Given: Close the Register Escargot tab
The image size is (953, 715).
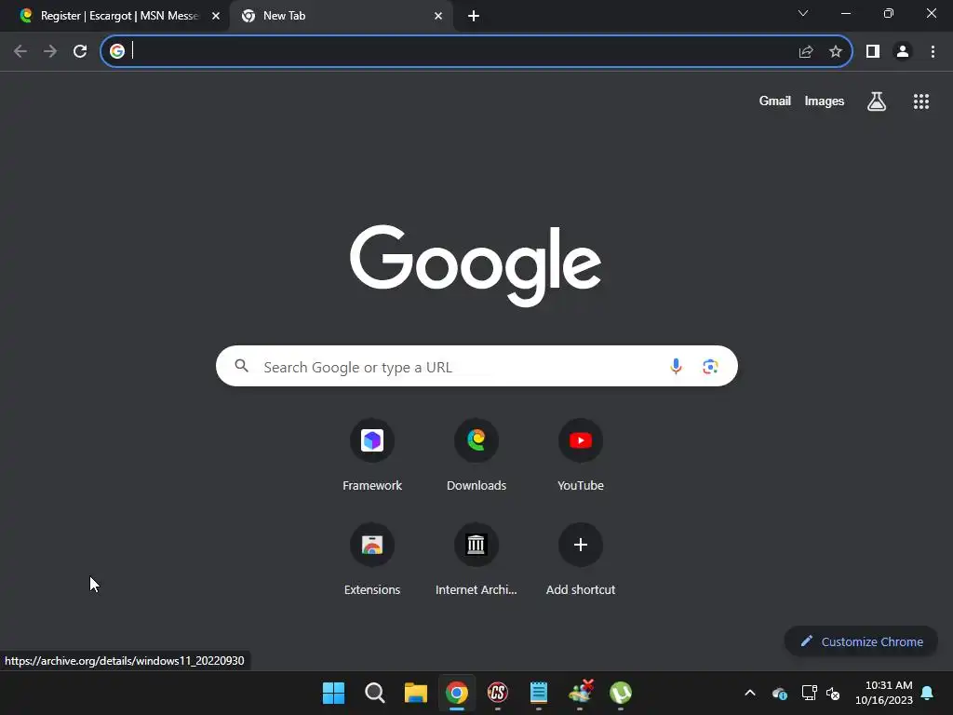Looking at the screenshot, I should (216, 16).
